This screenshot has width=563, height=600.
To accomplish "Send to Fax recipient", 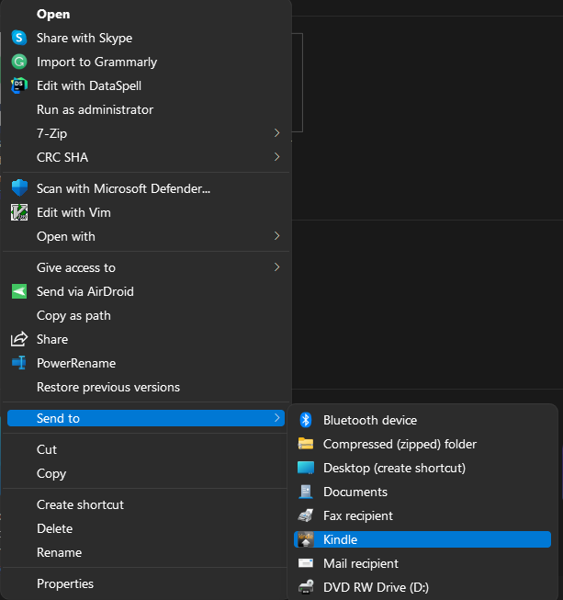I will (x=422, y=515).
